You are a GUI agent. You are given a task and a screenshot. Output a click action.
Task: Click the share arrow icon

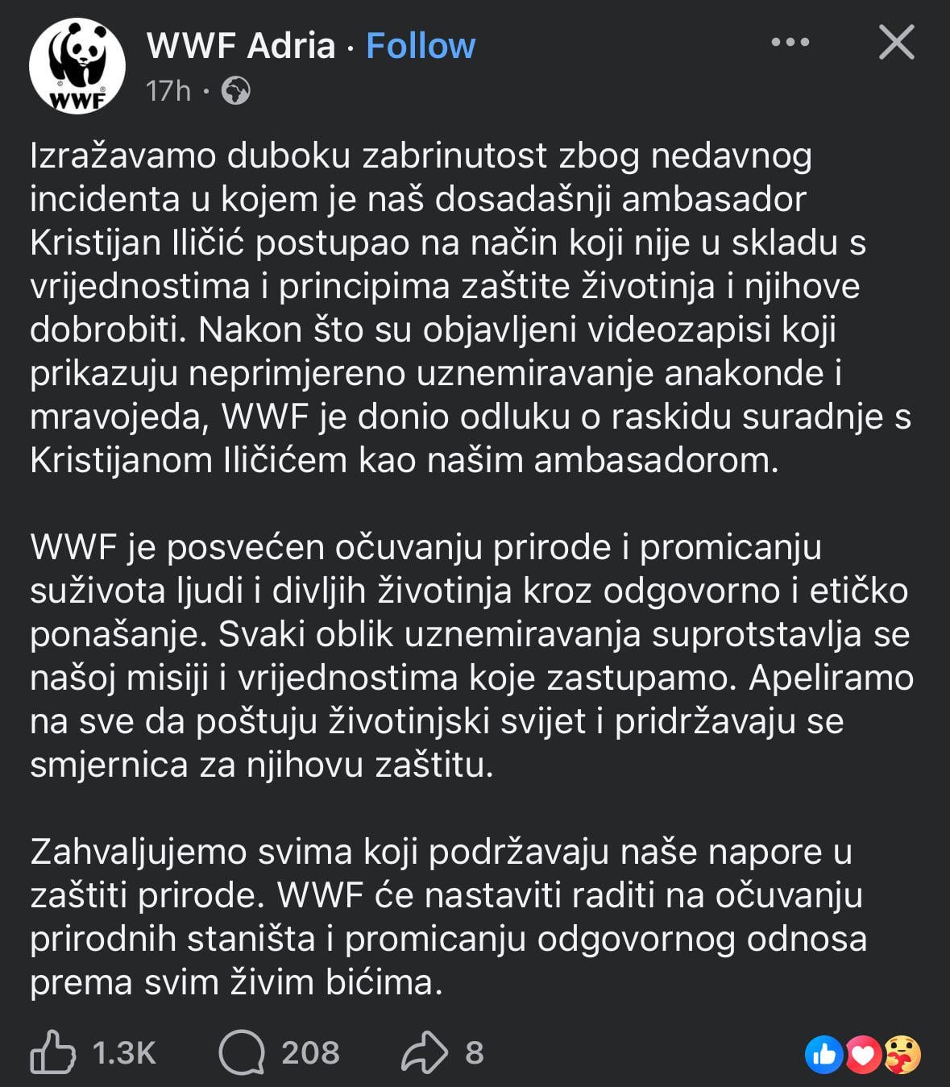[x=424, y=1052]
